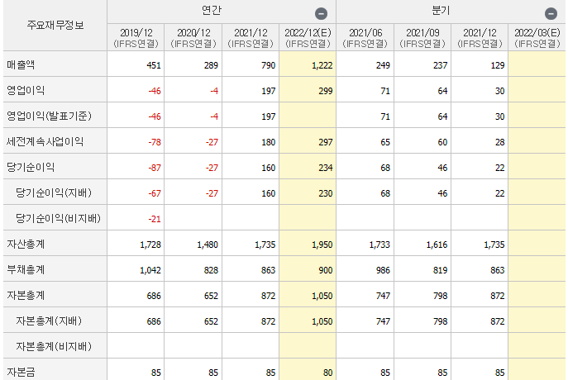568x380 pixels.
Task: Select the 연간 header label
Action: pyautogui.click(x=211, y=10)
